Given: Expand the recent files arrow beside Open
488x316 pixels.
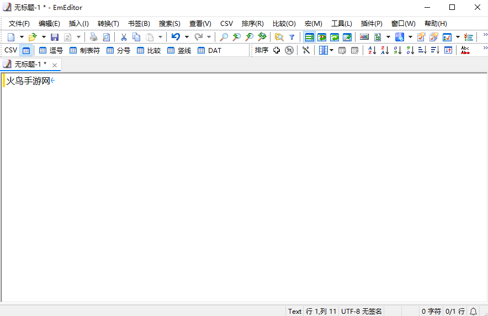Looking at the screenshot, I should coord(44,38).
